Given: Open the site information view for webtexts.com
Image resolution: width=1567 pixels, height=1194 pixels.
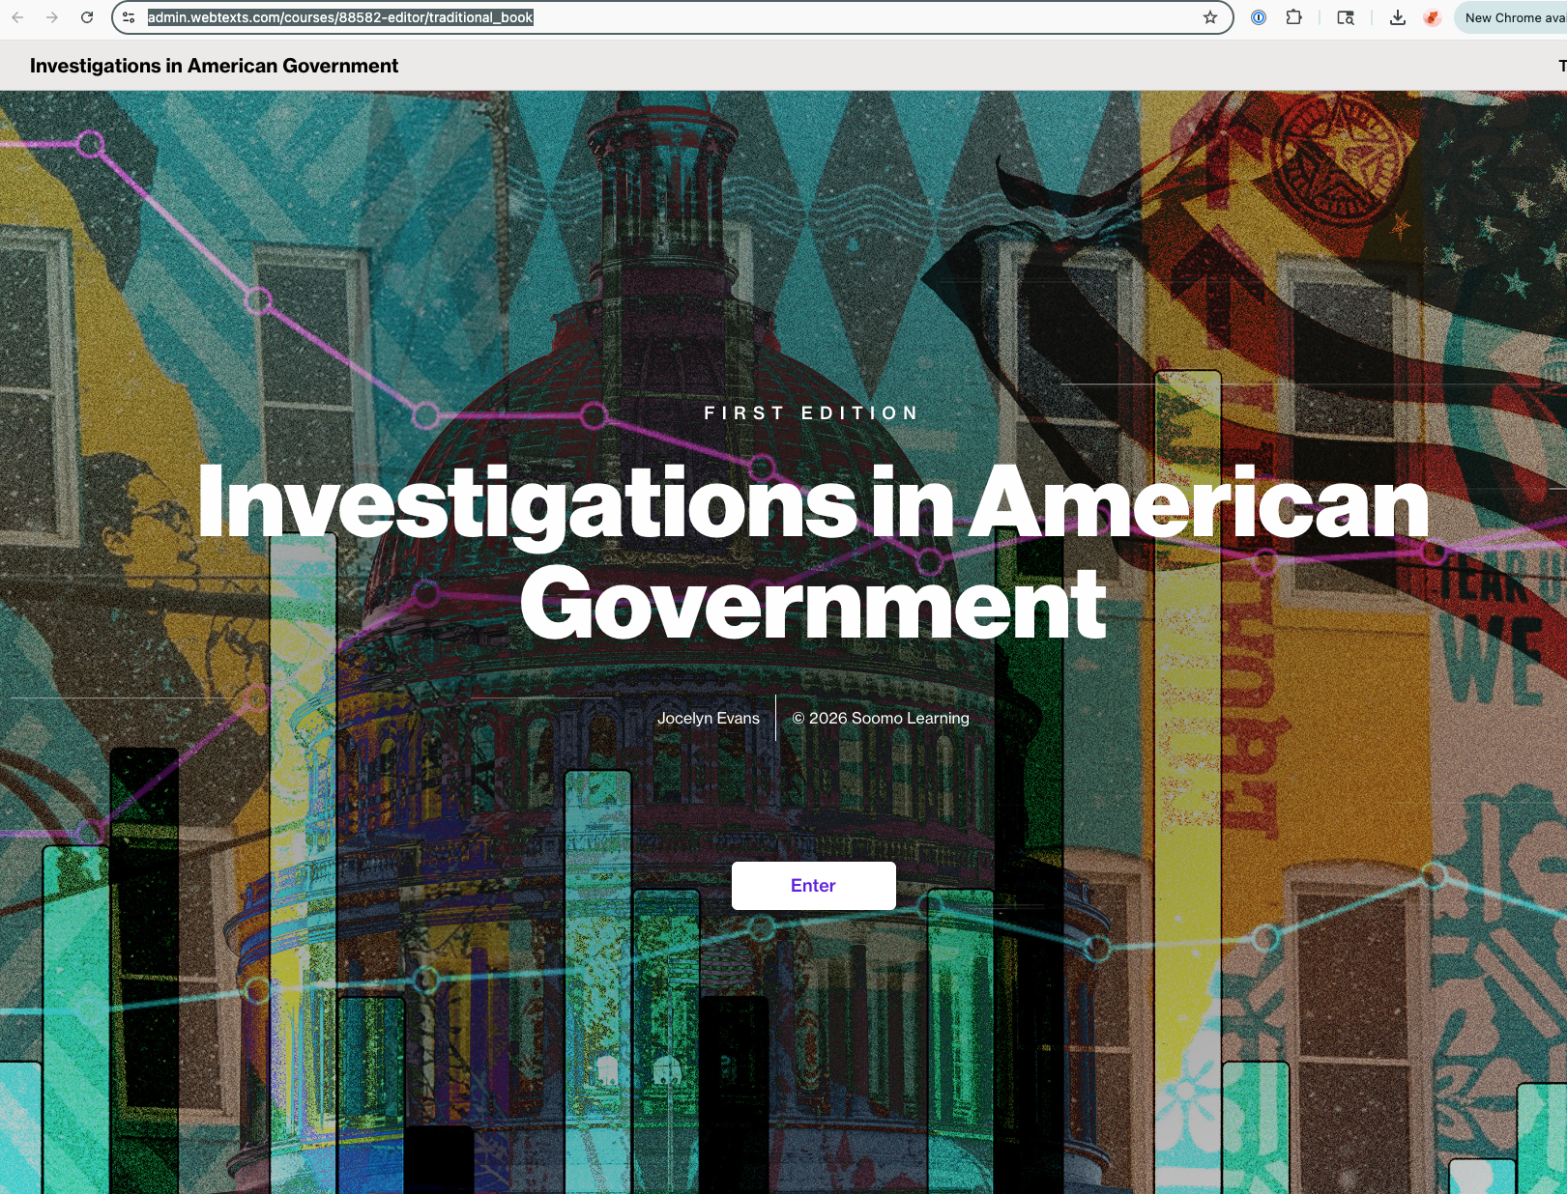Looking at the screenshot, I should click(x=128, y=16).
